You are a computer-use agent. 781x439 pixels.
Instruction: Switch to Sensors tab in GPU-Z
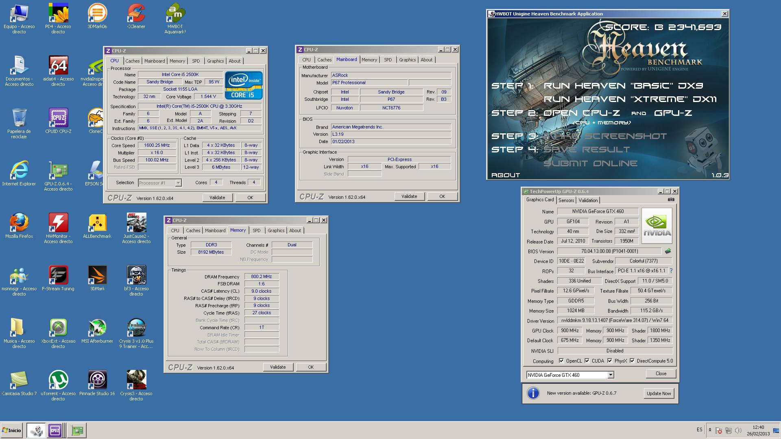tap(566, 200)
